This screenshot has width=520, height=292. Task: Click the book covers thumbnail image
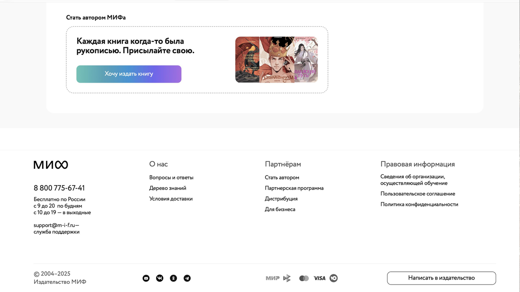coord(276,60)
